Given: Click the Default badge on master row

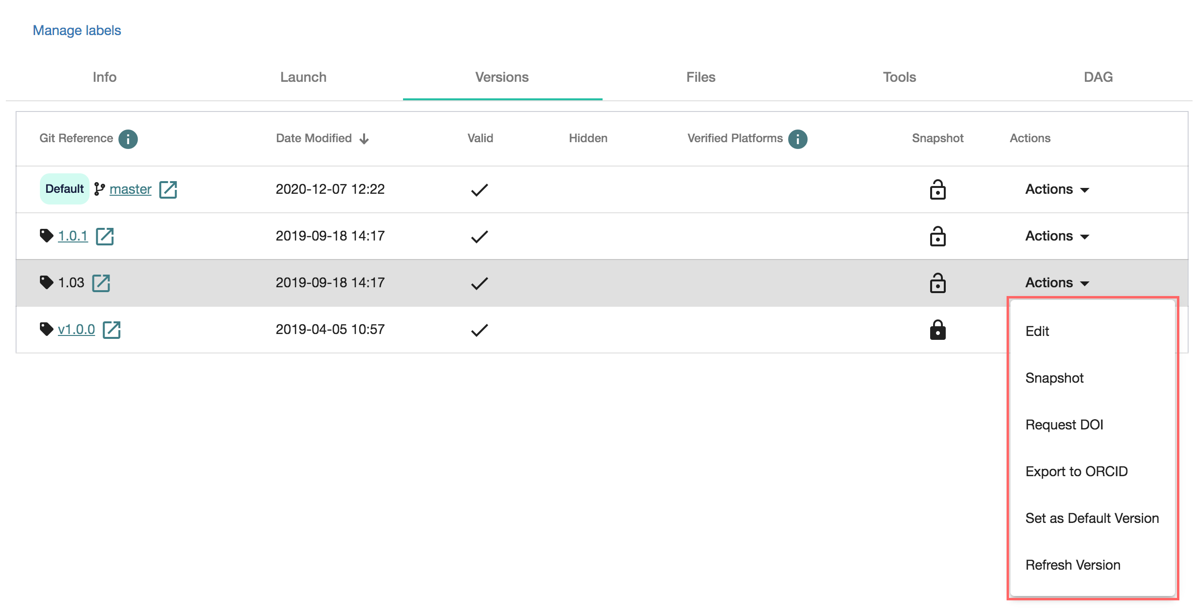Looking at the screenshot, I should (x=64, y=189).
